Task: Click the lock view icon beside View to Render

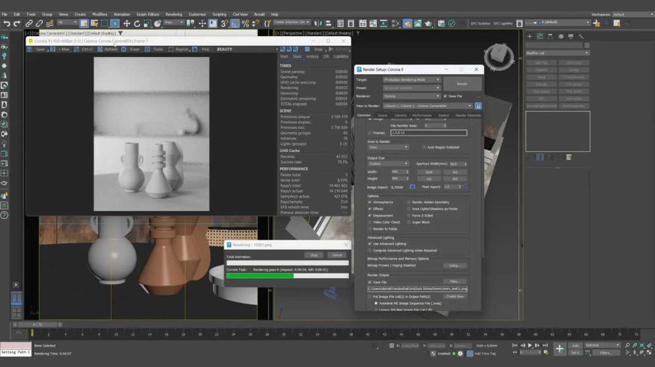Action: click(x=478, y=106)
